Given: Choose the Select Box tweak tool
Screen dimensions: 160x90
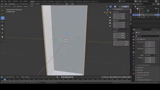Looking at the screenshot, I should tap(2, 10).
